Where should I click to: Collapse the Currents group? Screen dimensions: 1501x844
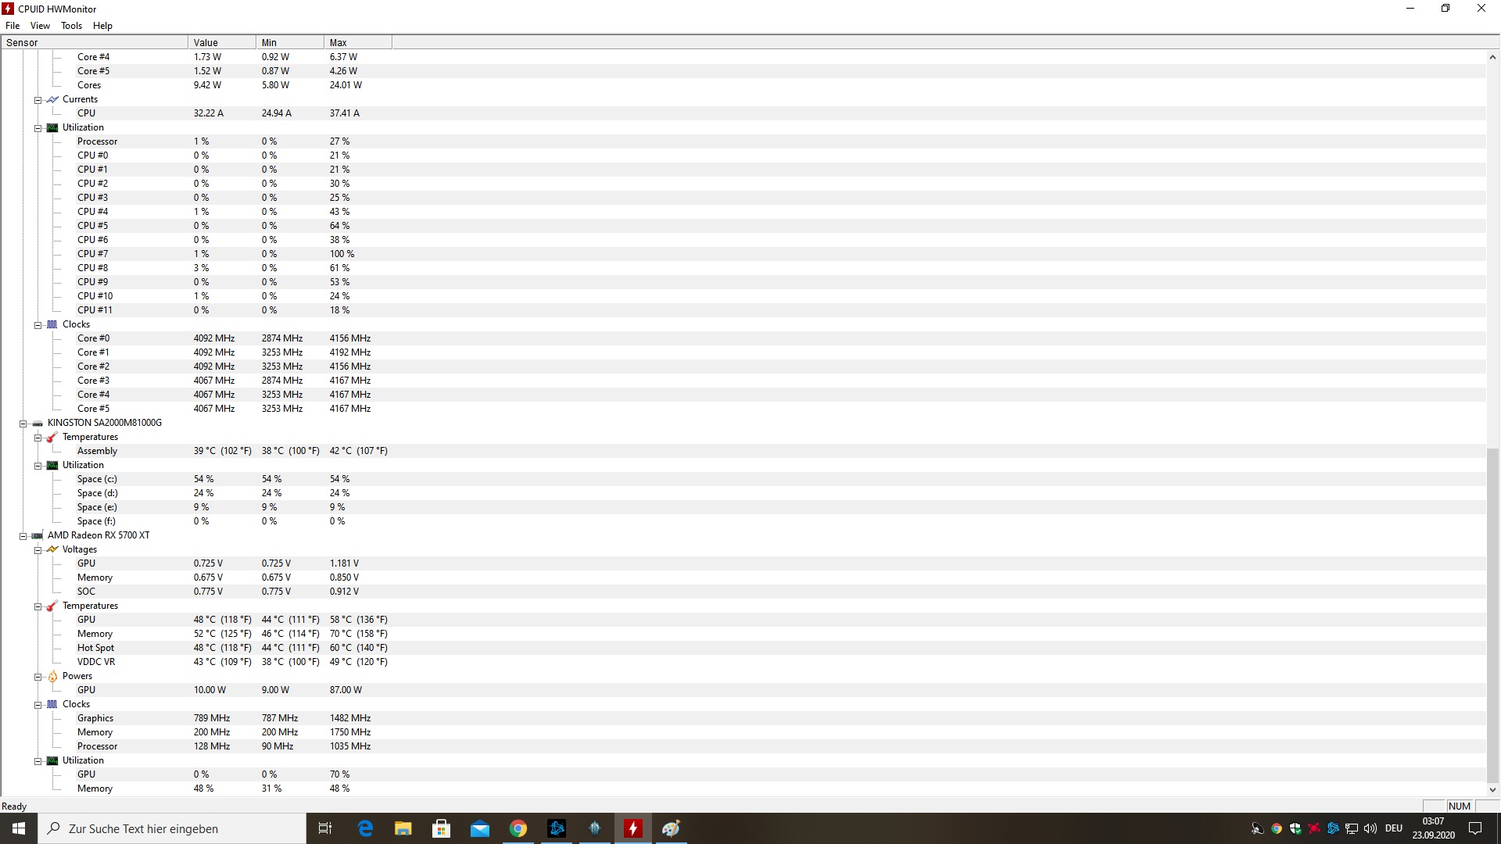[38, 100]
